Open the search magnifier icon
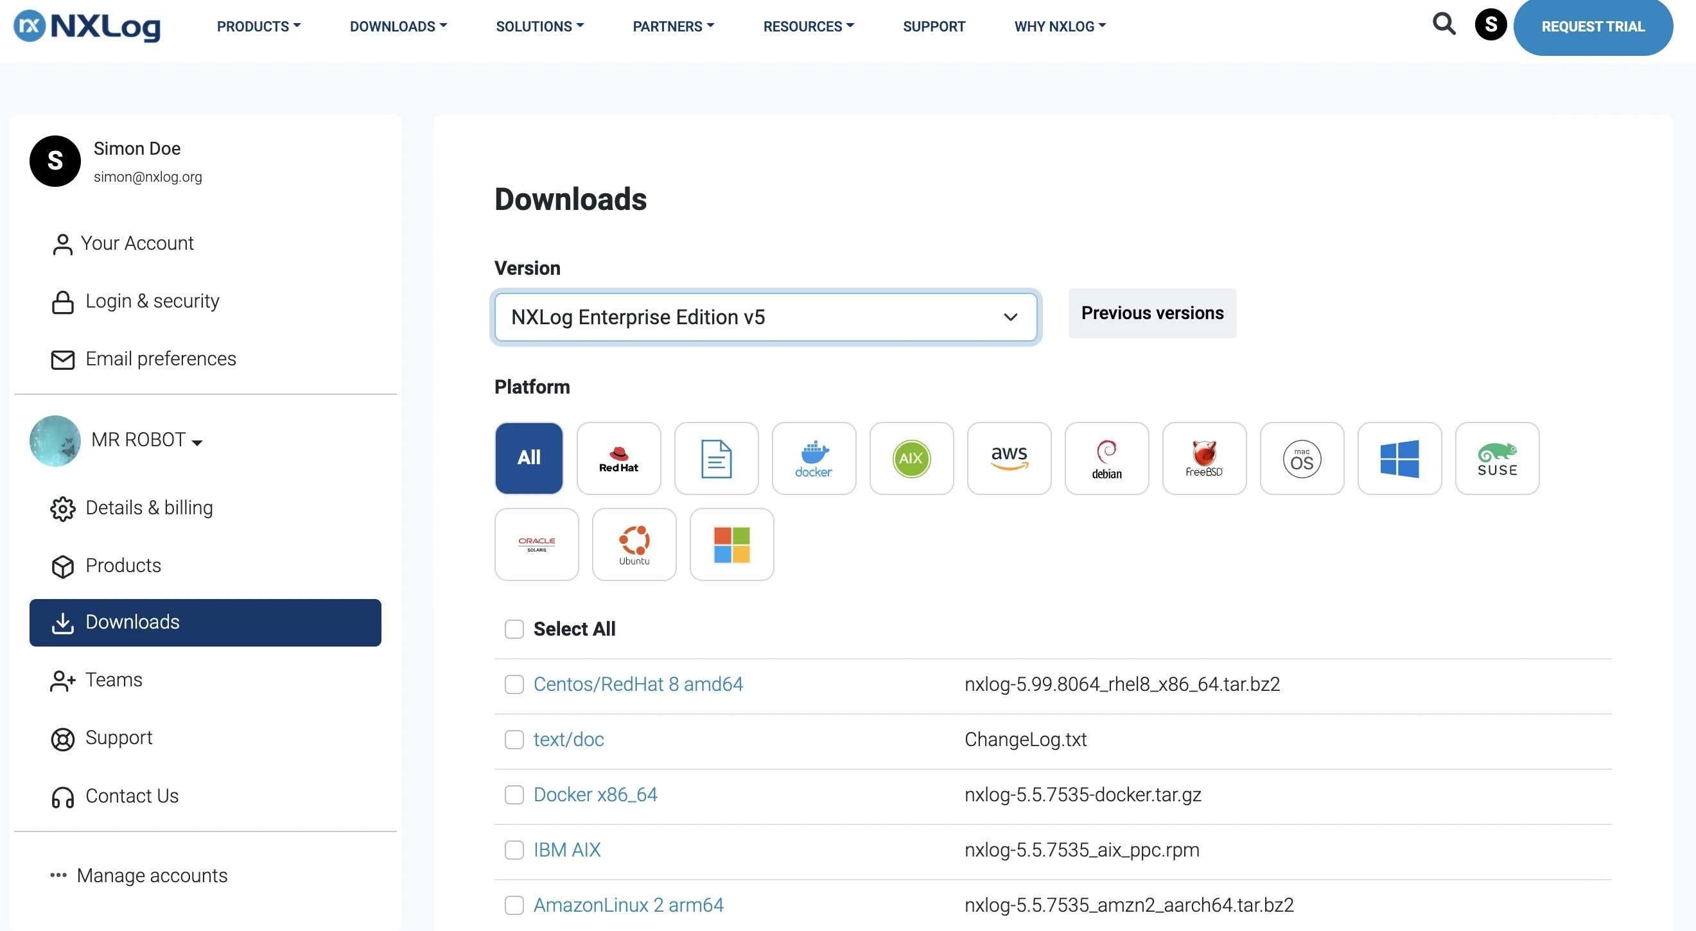This screenshot has height=931, width=1696. [x=1444, y=24]
